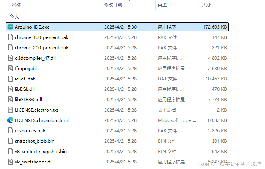Click the ffmpeg.dll file icon

pyautogui.click(x=10, y=68)
